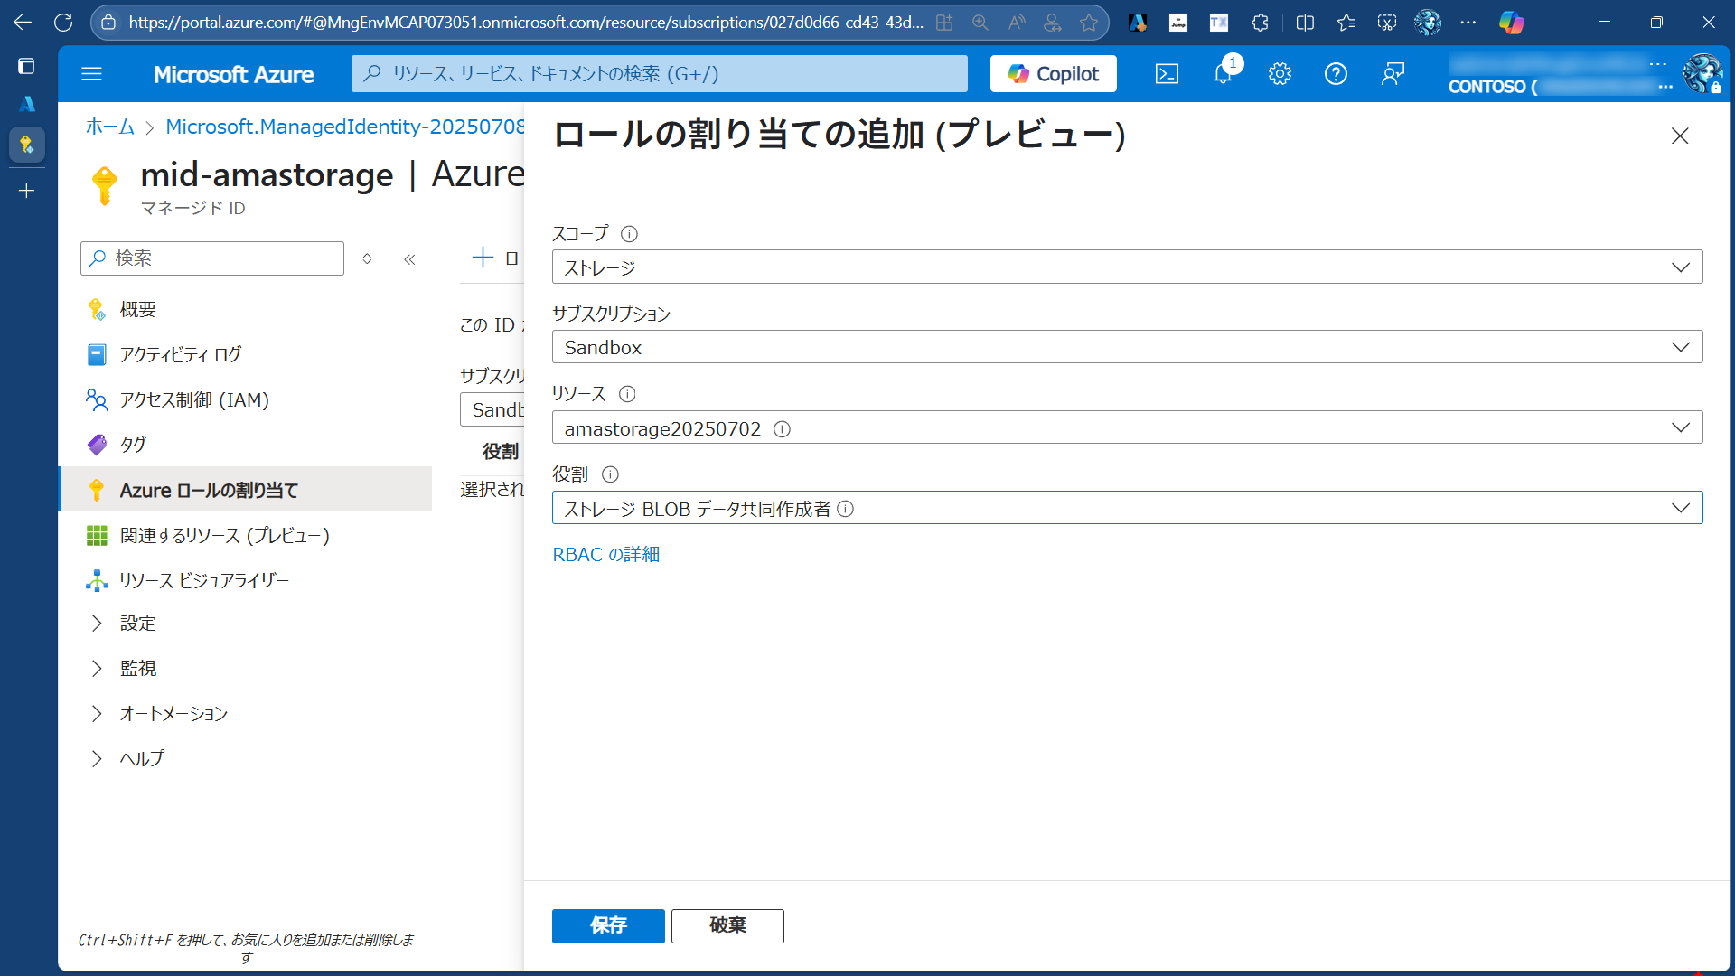
Task: Toggle browser split screen icon
Action: pos(1305,23)
